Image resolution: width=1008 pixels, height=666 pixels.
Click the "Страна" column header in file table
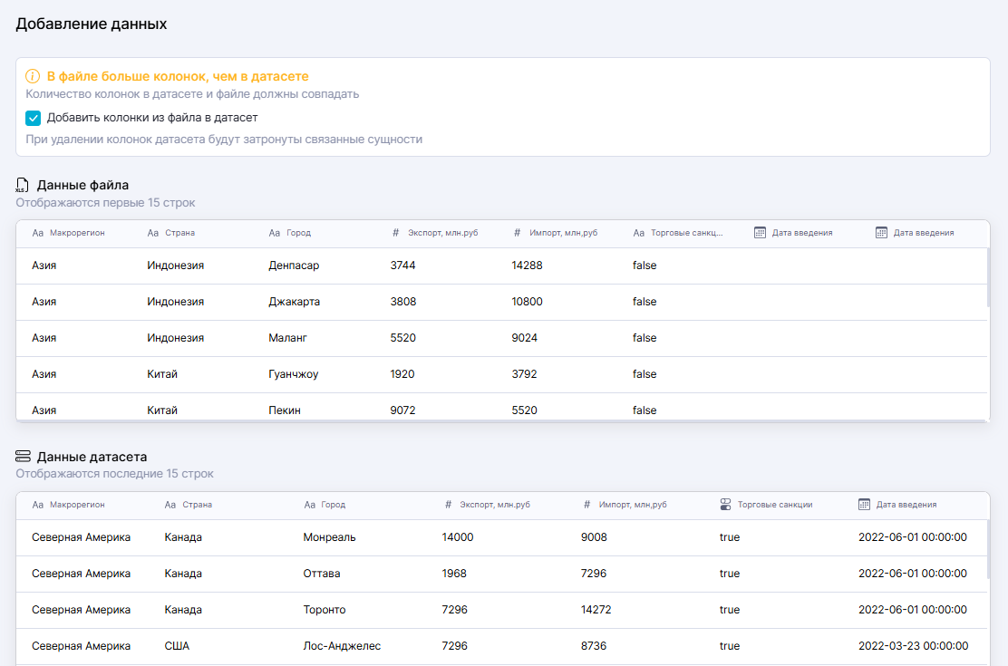(x=179, y=233)
